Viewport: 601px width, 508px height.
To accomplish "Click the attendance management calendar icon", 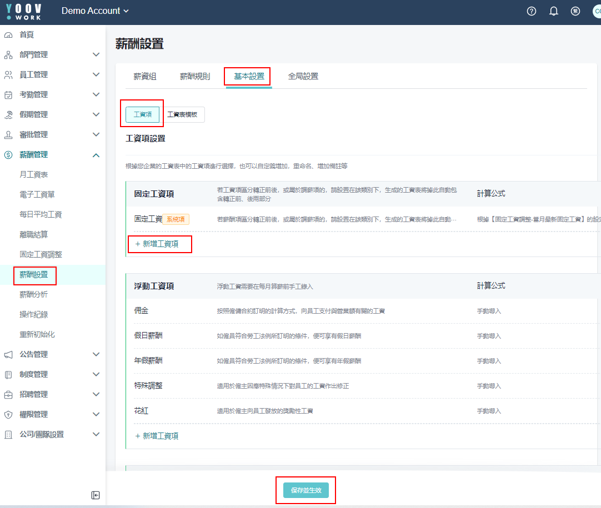I will click(8, 95).
